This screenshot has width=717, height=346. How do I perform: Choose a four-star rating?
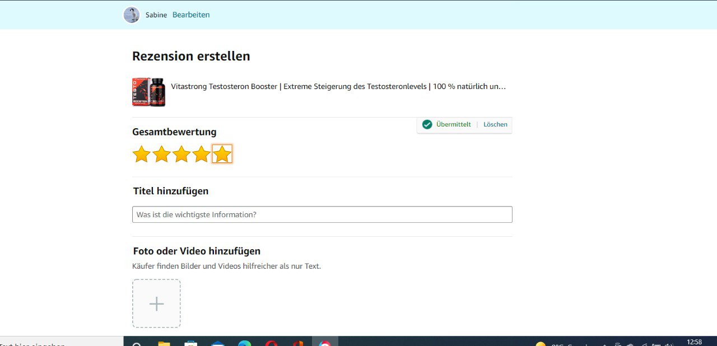point(202,154)
